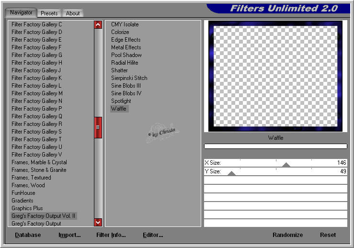The width and height of the screenshot is (354, 248).
Task: Select Filter Factory Gallery Q
Action: pos(37,116)
